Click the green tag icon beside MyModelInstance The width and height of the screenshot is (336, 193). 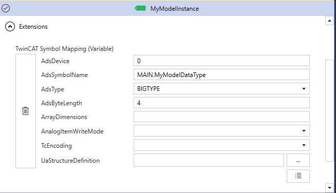tap(140, 8)
